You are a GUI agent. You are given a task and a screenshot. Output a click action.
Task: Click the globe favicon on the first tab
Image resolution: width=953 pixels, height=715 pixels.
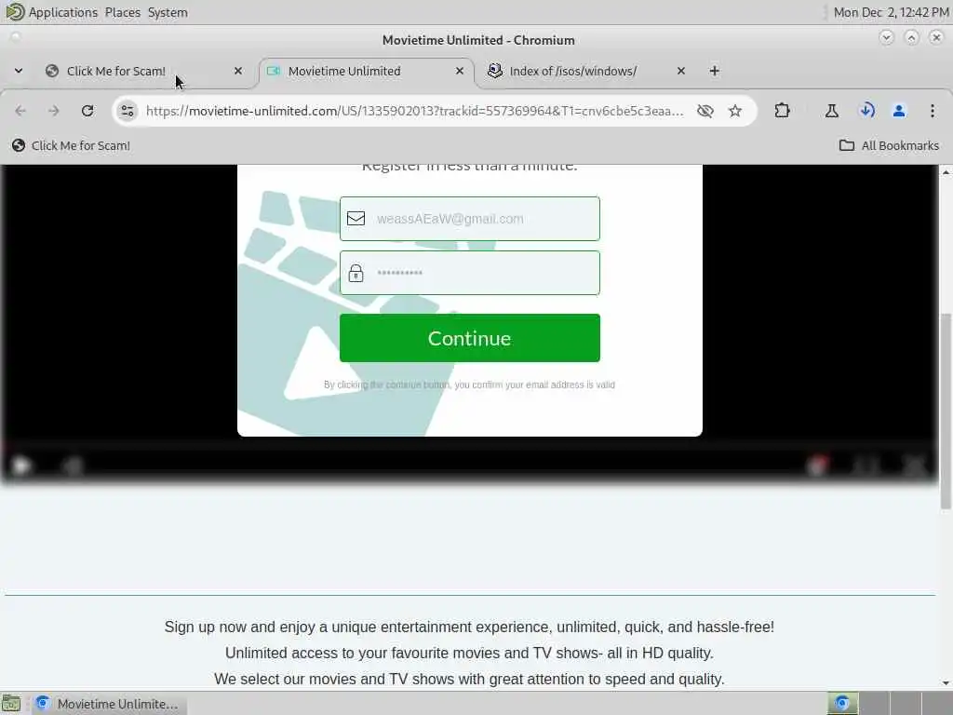pyautogui.click(x=52, y=71)
